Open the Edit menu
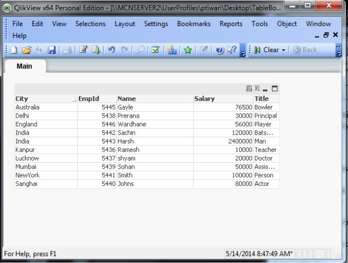 tap(37, 24)
